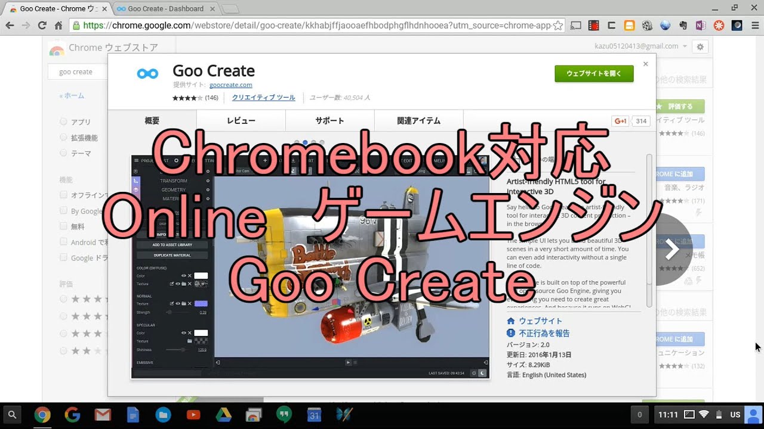This screenshot has width=764, height=429.
Task: Check the Google ドライブ checkbox
Action: tap(63, 258)
